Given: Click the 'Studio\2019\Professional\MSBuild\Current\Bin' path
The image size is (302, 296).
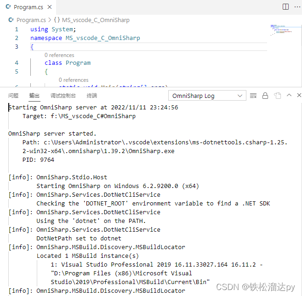Looking at the screenshot, I should (130, 282).
